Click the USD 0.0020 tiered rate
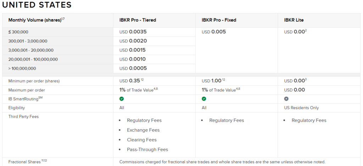The height and width of the screenshot is (166, 363). 133,41
